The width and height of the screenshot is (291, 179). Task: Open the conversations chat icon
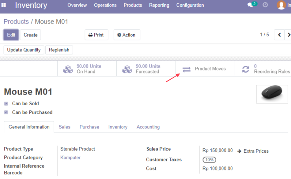[250, 5]
